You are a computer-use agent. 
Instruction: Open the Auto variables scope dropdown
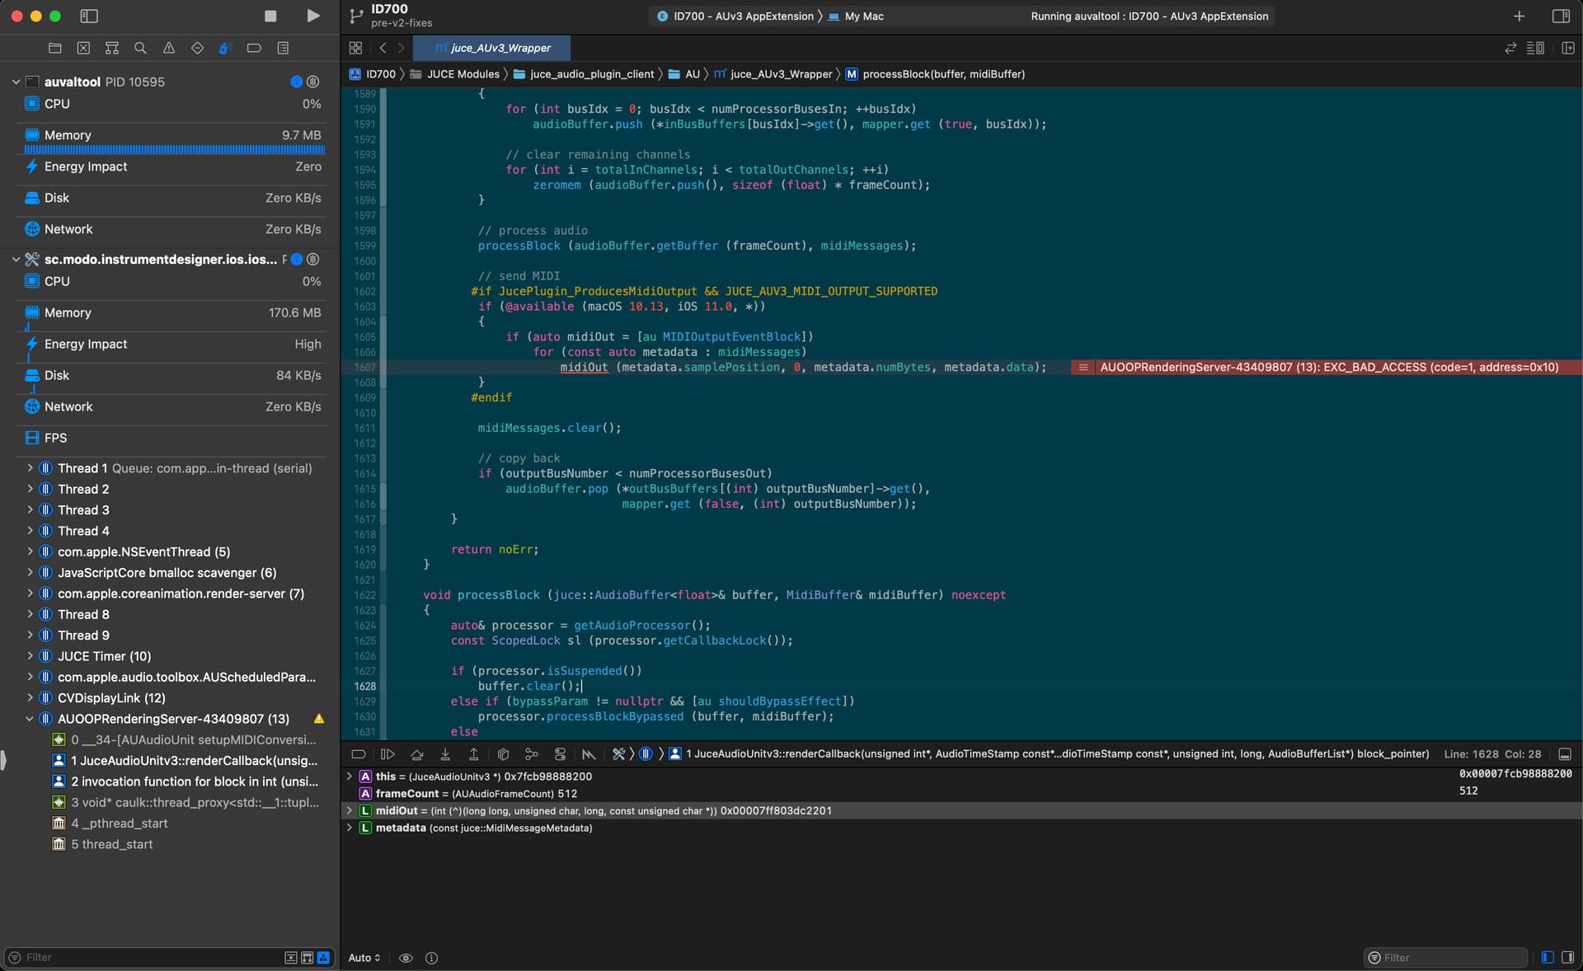[x=364, y=957]
